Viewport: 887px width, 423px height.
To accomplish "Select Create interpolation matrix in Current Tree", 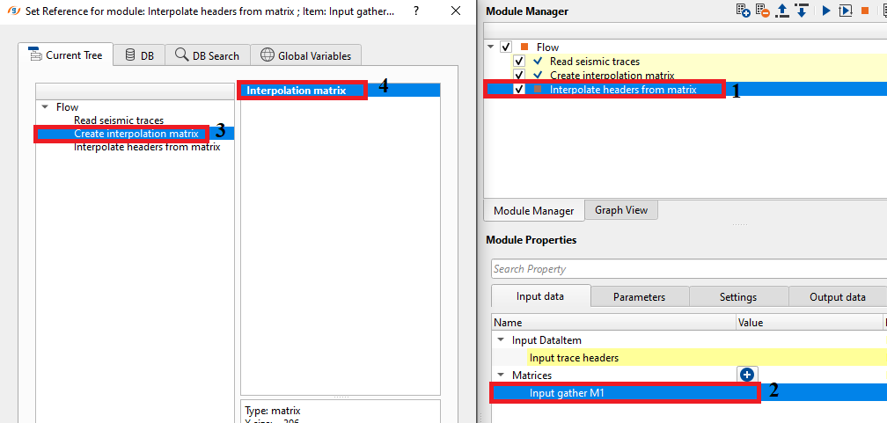I will [x=136, y=134].
